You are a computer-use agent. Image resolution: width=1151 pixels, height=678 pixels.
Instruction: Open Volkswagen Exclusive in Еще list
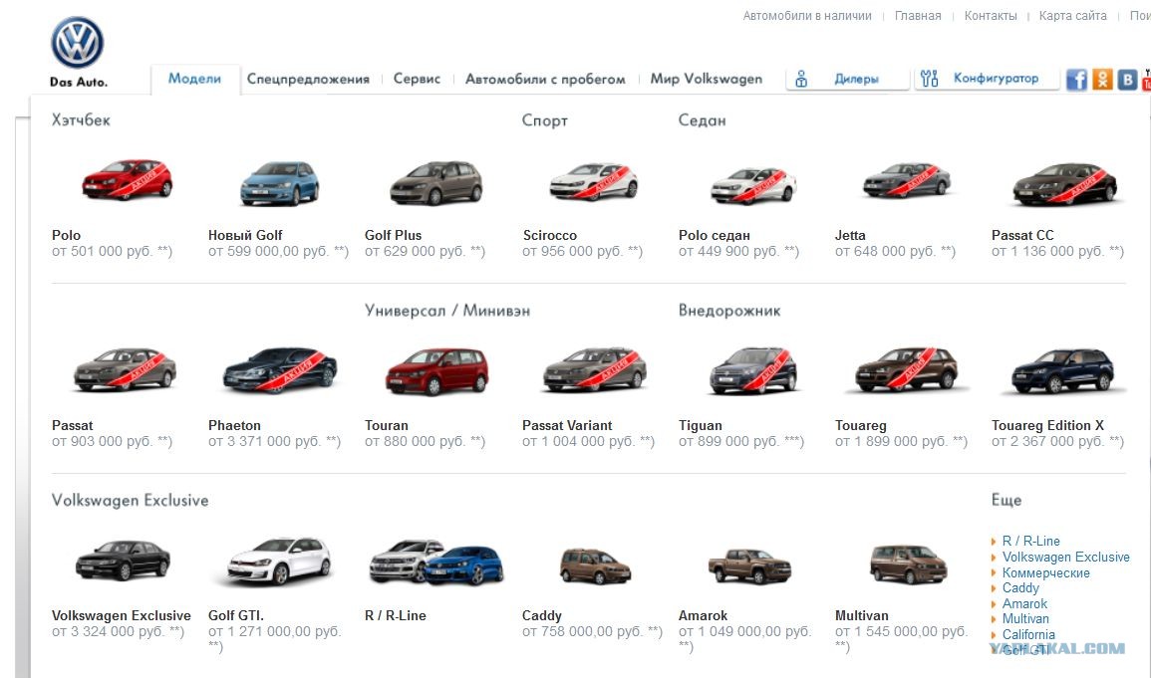click(x=1066, y=558)
